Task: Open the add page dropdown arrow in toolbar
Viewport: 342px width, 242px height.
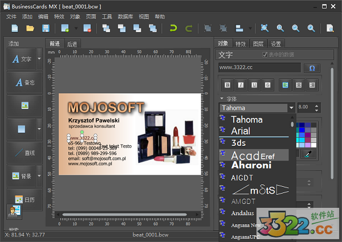Action: pos(76,28)
